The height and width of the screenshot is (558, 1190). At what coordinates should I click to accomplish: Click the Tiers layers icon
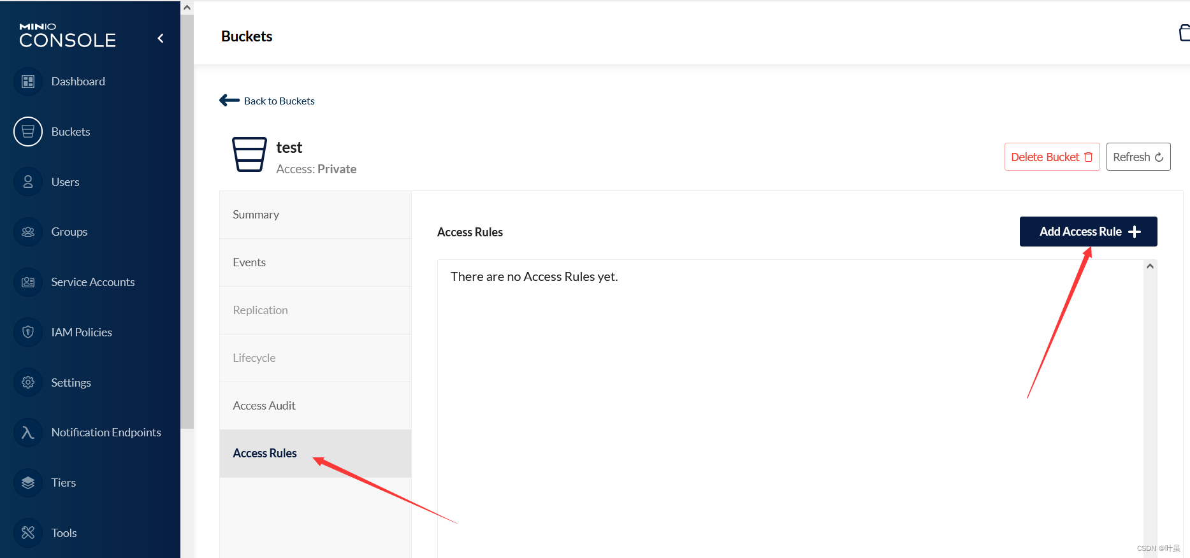pos(28,483)
